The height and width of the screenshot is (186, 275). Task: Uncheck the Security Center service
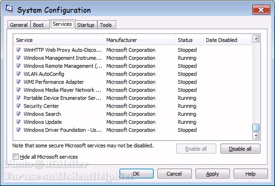point(18,106)
